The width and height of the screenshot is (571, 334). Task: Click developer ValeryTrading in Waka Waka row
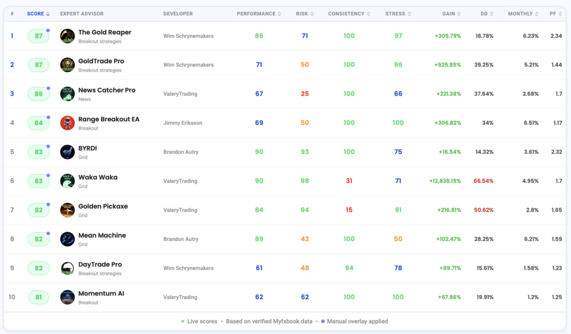coord(180,181)
